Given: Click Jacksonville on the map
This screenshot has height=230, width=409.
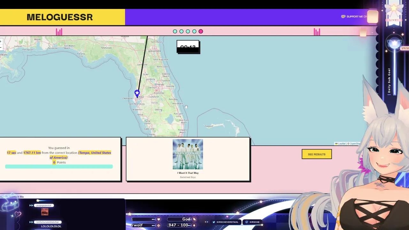Looking at the screenshot, I should pyautogui.click(x=154, y=51).
